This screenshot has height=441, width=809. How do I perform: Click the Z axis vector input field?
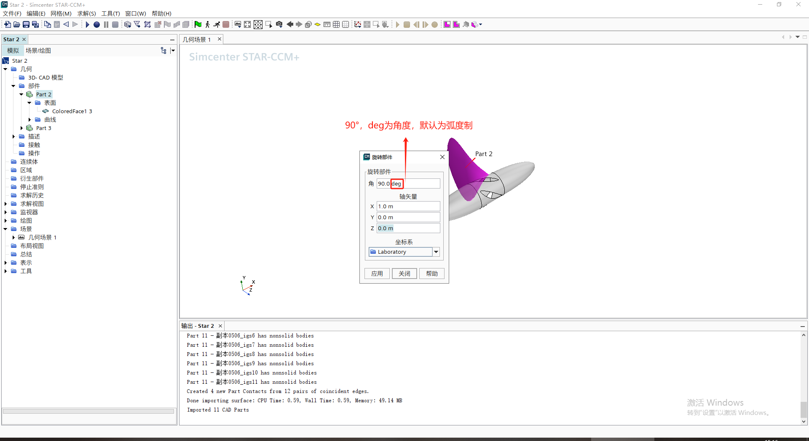(408, 228)
